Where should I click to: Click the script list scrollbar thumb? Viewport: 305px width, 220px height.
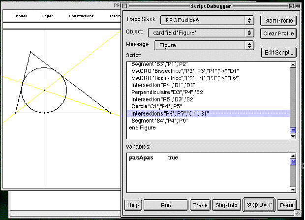pyautogui.click(x=293, y=130)
